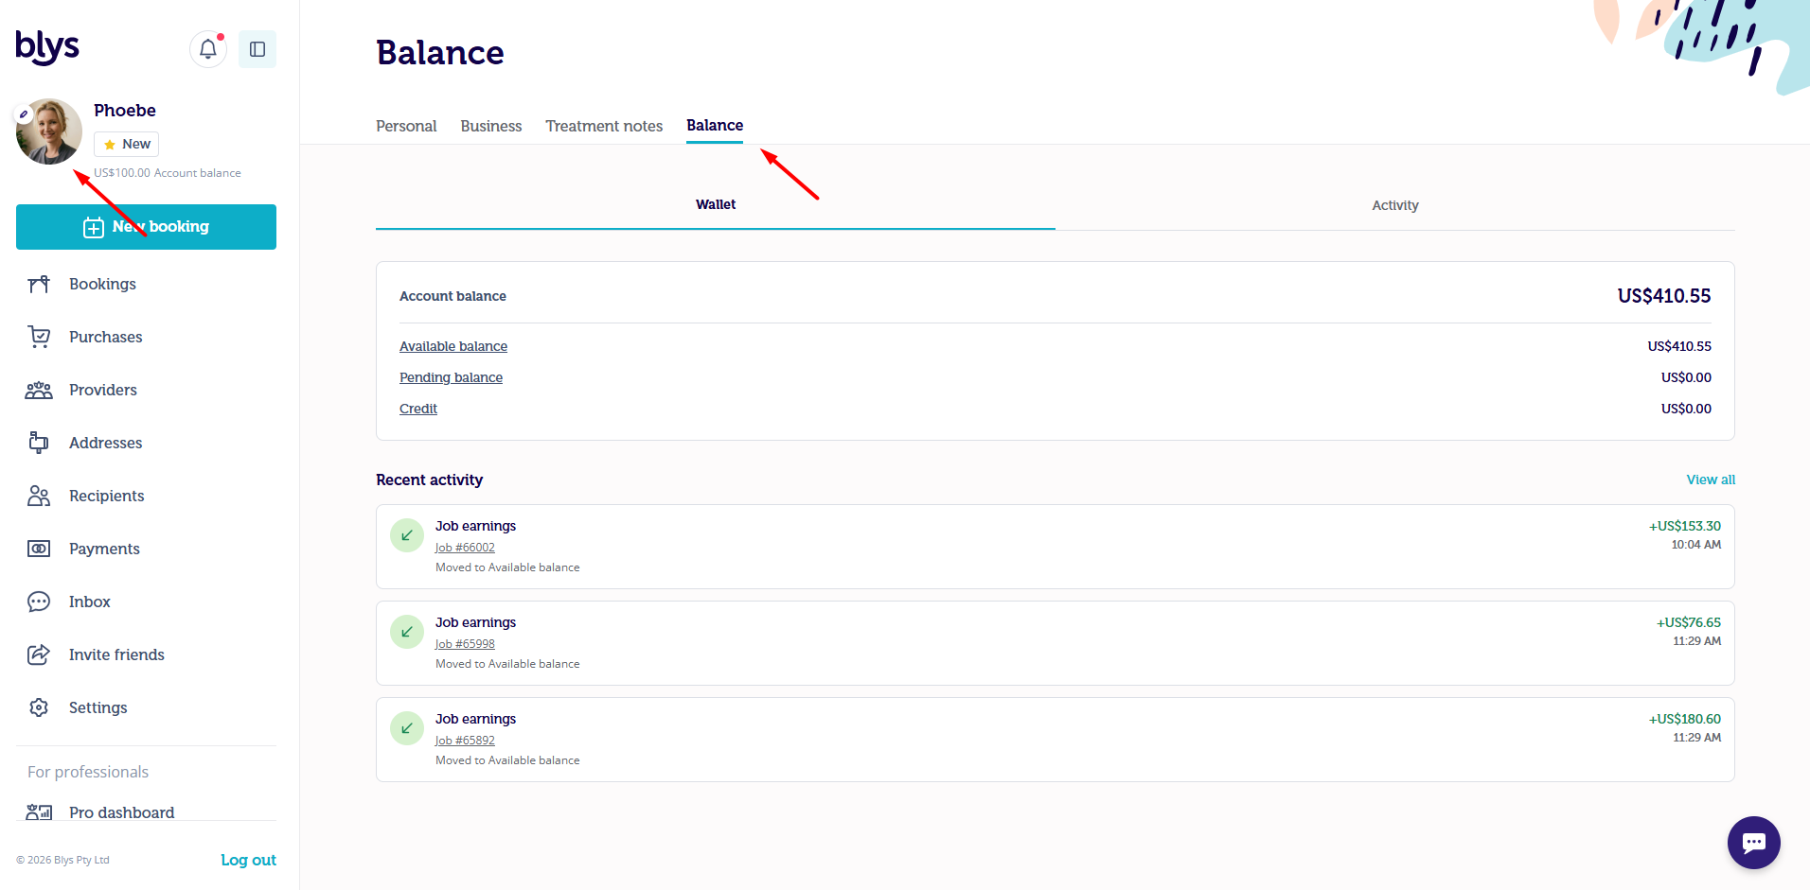Screen dimensions: 1810x890
Task: Click the Purchases cart icon
Action: pos(39,337)
